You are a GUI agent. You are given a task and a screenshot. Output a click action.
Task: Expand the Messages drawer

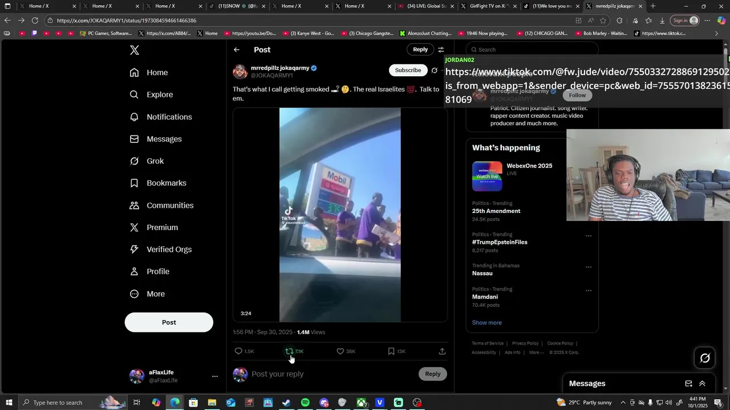(702, 384)
